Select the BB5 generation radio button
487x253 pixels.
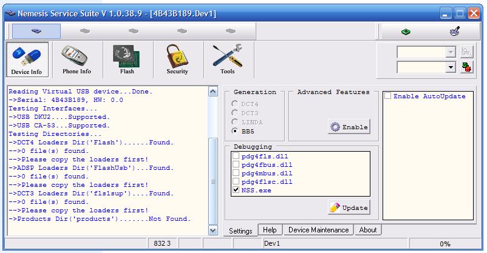click(x=235, y=130)
